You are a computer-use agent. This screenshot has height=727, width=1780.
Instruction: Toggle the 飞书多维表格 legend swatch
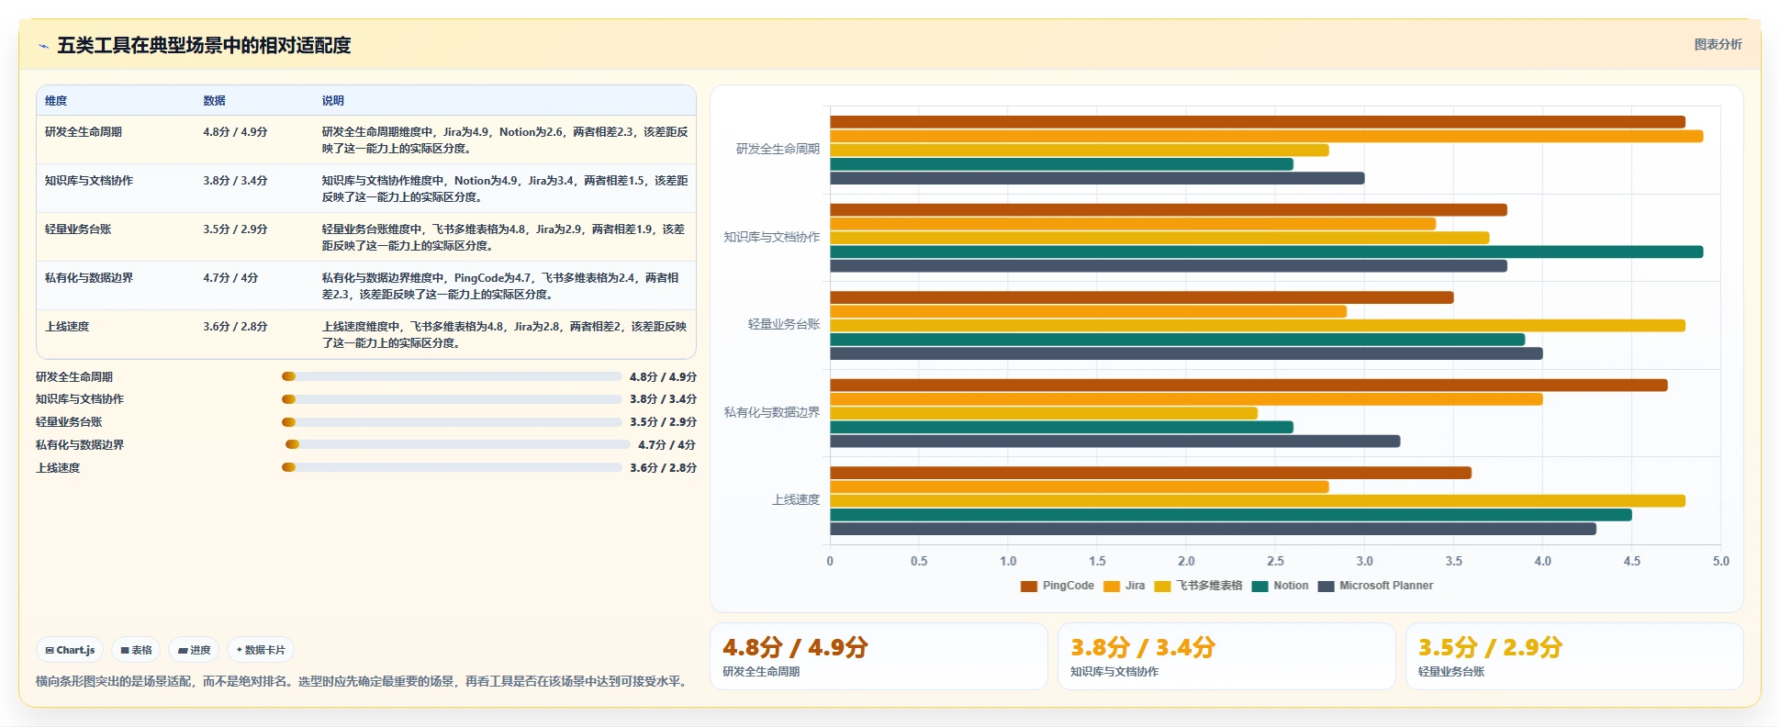coord(1163,586)
